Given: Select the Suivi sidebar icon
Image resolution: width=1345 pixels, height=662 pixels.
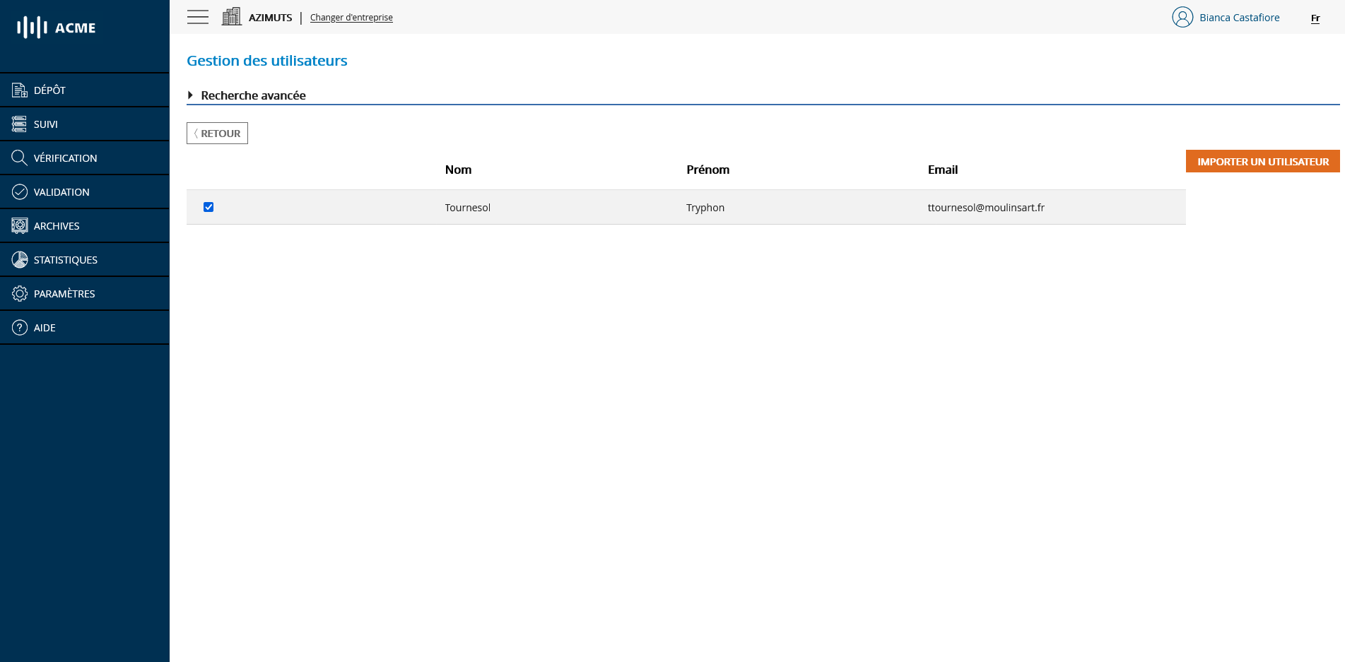Looking at the screenshot, I should [x=18, y=124].
